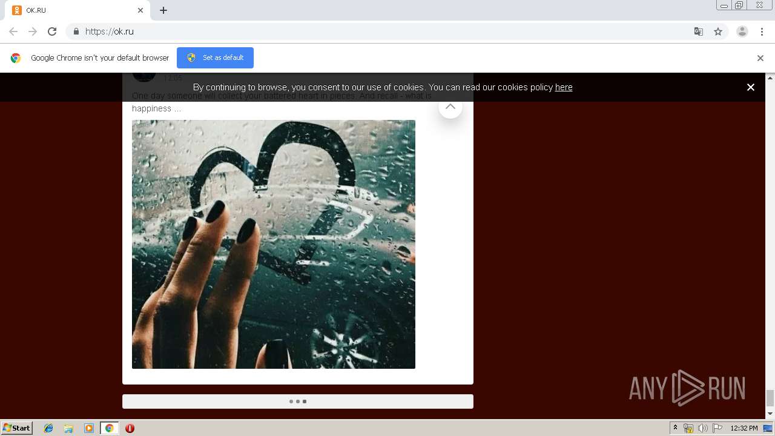Open the Action Center flag icon
775x436 pixels.
[x=717, y=428]
